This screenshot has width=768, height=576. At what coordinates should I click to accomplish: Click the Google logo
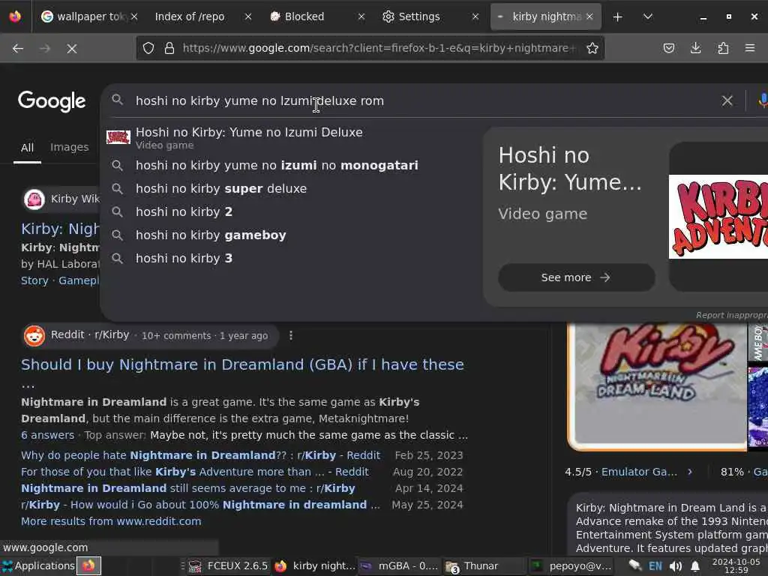pos(52,101)
